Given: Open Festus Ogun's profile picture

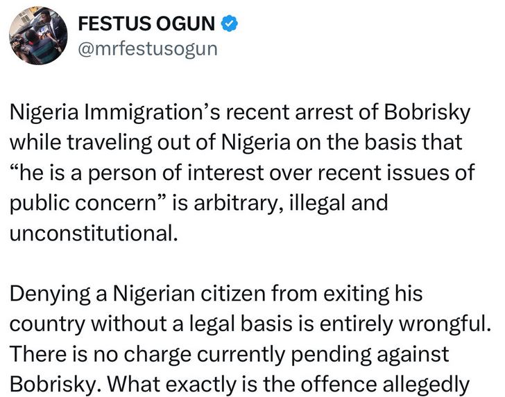Looking at the screenshot, I should pyautogui.click(x=39, y=39).
